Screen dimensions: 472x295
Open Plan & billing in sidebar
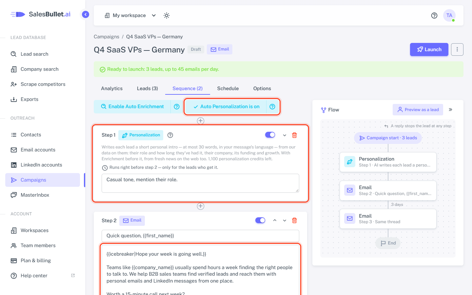point(43,261)
